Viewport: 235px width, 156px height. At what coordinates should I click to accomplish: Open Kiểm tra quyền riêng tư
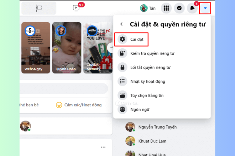pos(162,53)
